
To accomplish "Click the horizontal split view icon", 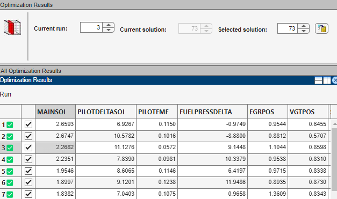I will pos(318,80).
